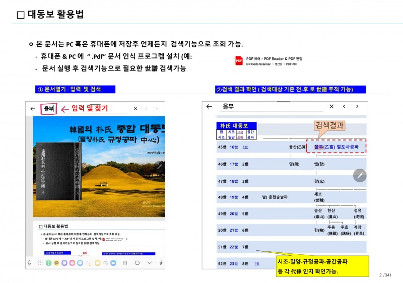Tap the back arrow in the left search screen
The image size is (403, 283).
tap(33, 109)
